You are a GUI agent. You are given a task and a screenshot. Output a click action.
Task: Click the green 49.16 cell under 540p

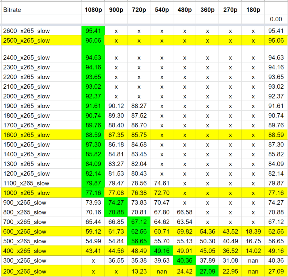tap(161, 251)
